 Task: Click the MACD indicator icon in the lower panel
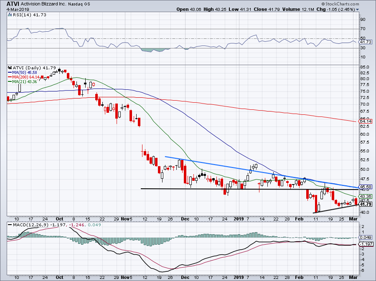tap(9, 225)
